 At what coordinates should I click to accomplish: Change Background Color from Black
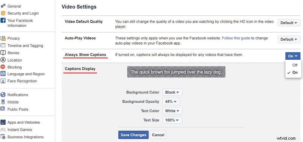click(173, 93)
